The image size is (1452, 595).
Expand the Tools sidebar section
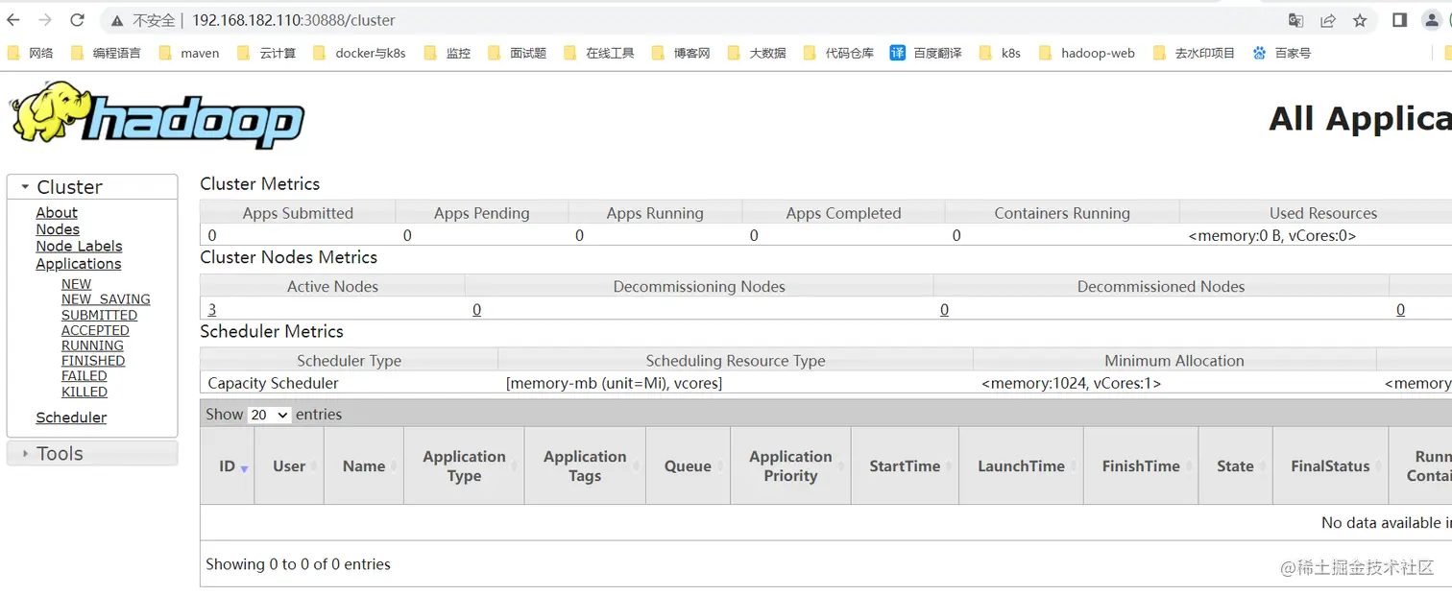(92, 453)
